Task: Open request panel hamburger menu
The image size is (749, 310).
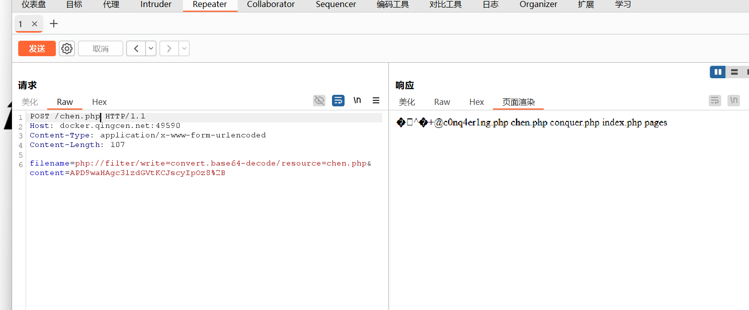Action: pos(376,100)
